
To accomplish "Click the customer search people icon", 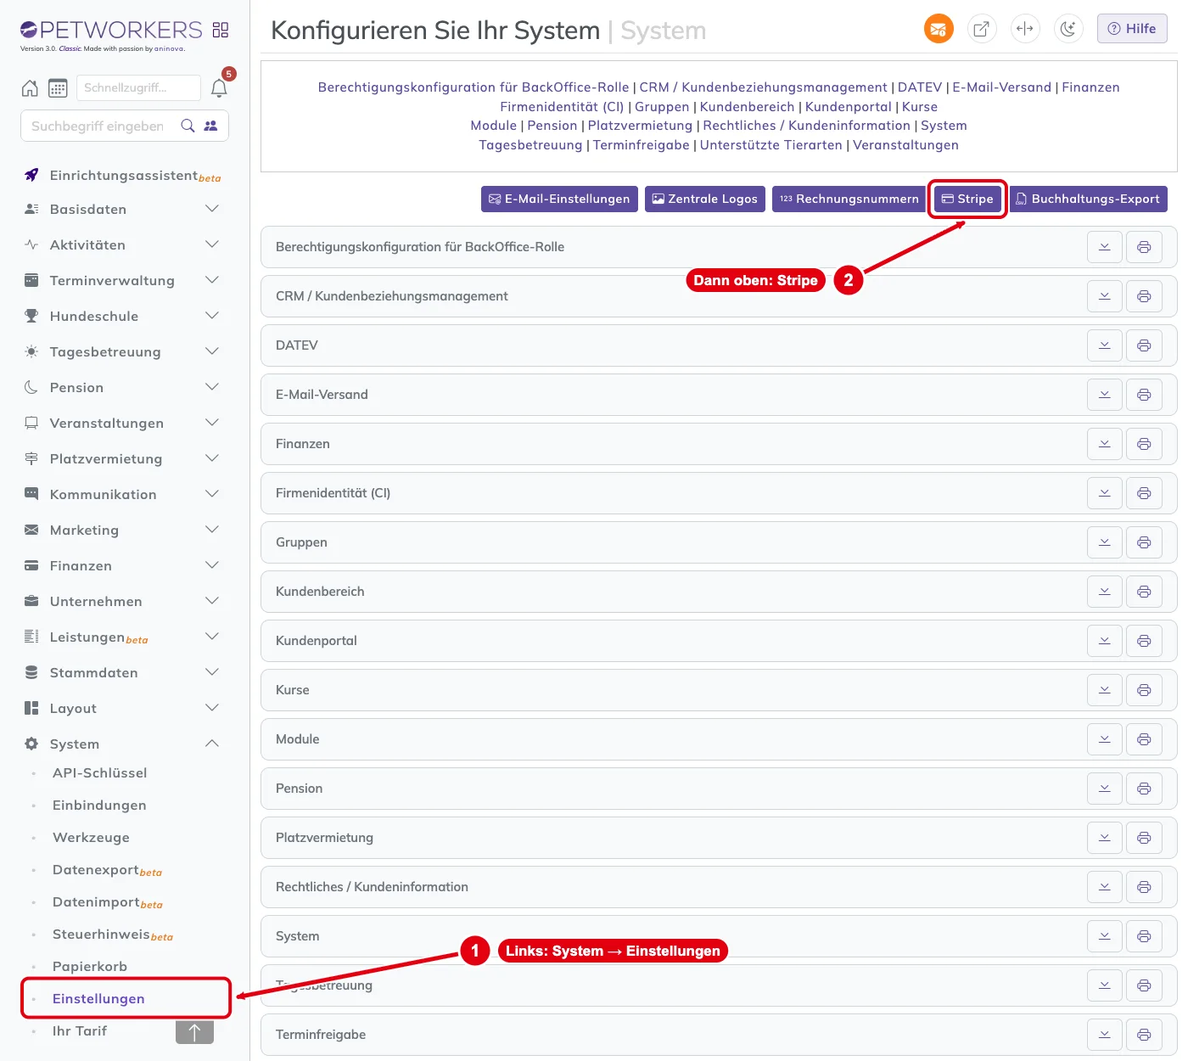I will coord(210,126).
